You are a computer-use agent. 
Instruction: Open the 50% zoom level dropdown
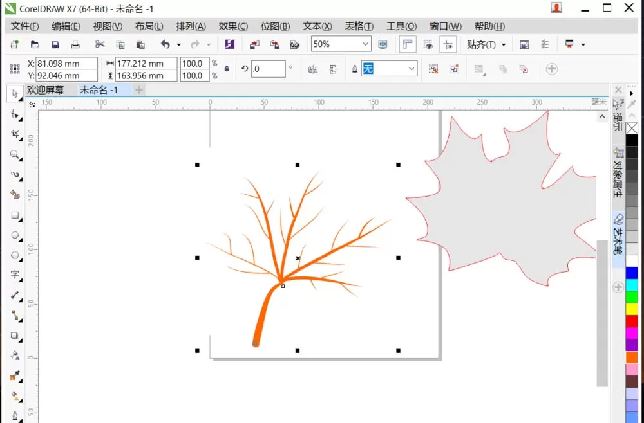coord(365,44)
